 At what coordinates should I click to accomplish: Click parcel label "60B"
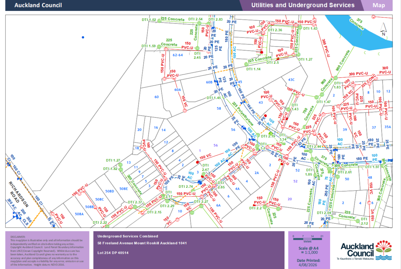209,82
